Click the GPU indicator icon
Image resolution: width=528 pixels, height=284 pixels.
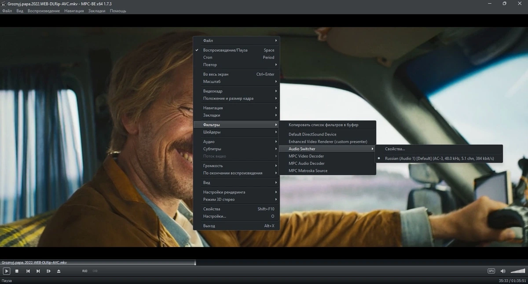click(x=491, y=271)
